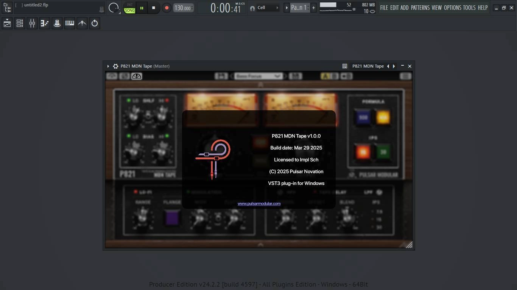The width and height of the screenshot is (517, 290).
Task: Minimize the P821 MDN Tape plugin window
Action: coord(402,66)
